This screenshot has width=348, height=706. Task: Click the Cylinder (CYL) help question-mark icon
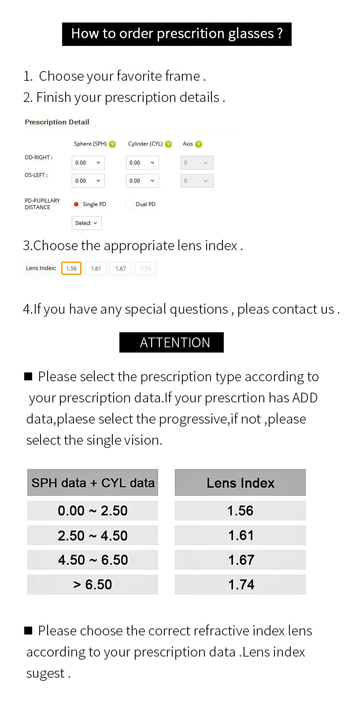click(168, 144)
